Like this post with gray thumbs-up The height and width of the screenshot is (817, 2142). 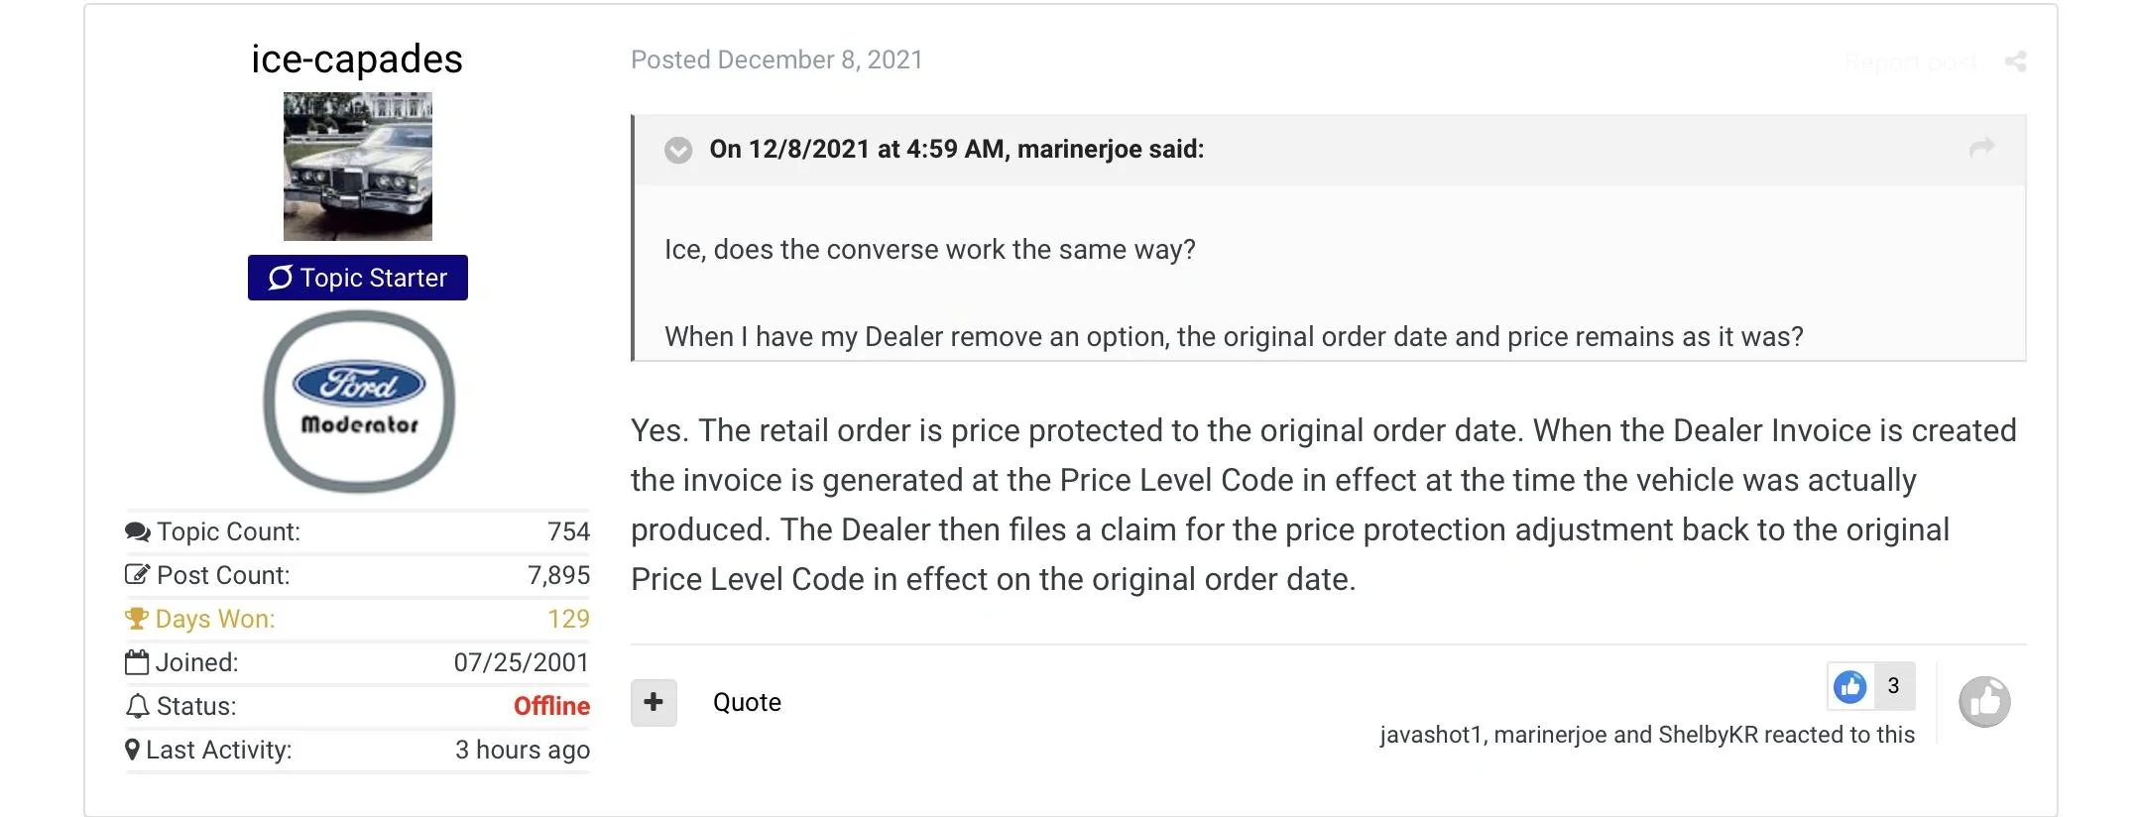click(1984, 702)
